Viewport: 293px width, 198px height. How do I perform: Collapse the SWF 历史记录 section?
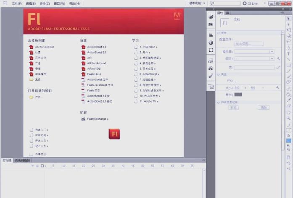218,102
